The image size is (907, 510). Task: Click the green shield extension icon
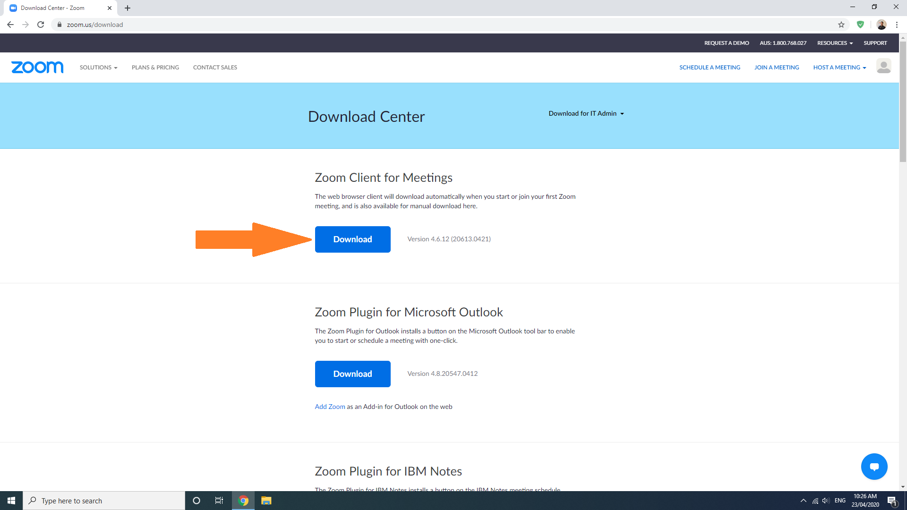(x=860, y=25)
